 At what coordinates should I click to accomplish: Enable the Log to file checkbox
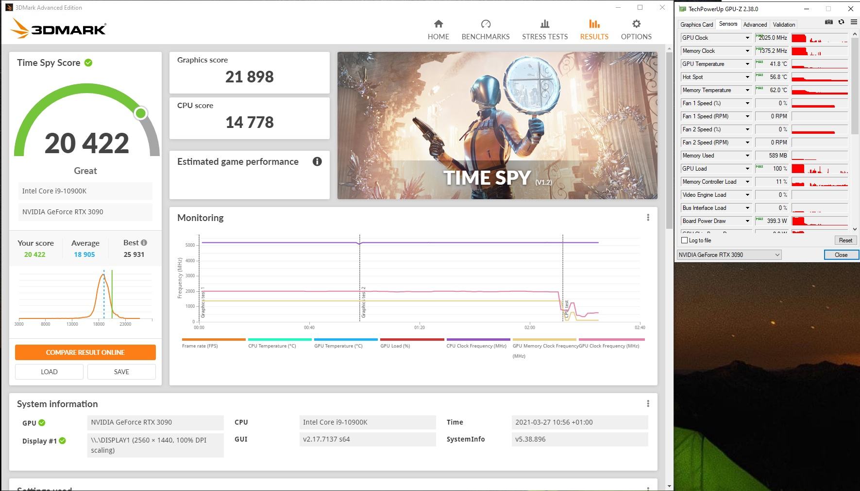684,240
